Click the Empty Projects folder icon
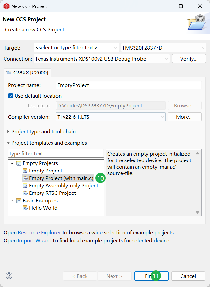Image resolution: width=210 pixels, height=287 pixels. pos(18,163)
